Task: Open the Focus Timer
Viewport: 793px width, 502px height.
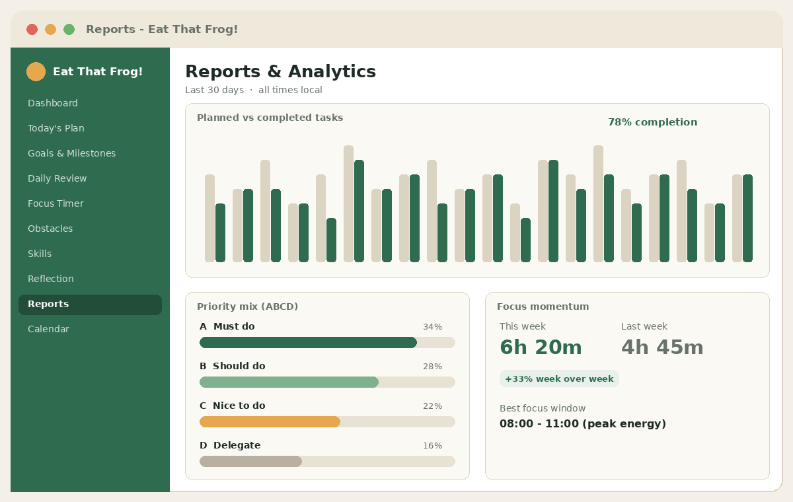Action: coord(56,203)
